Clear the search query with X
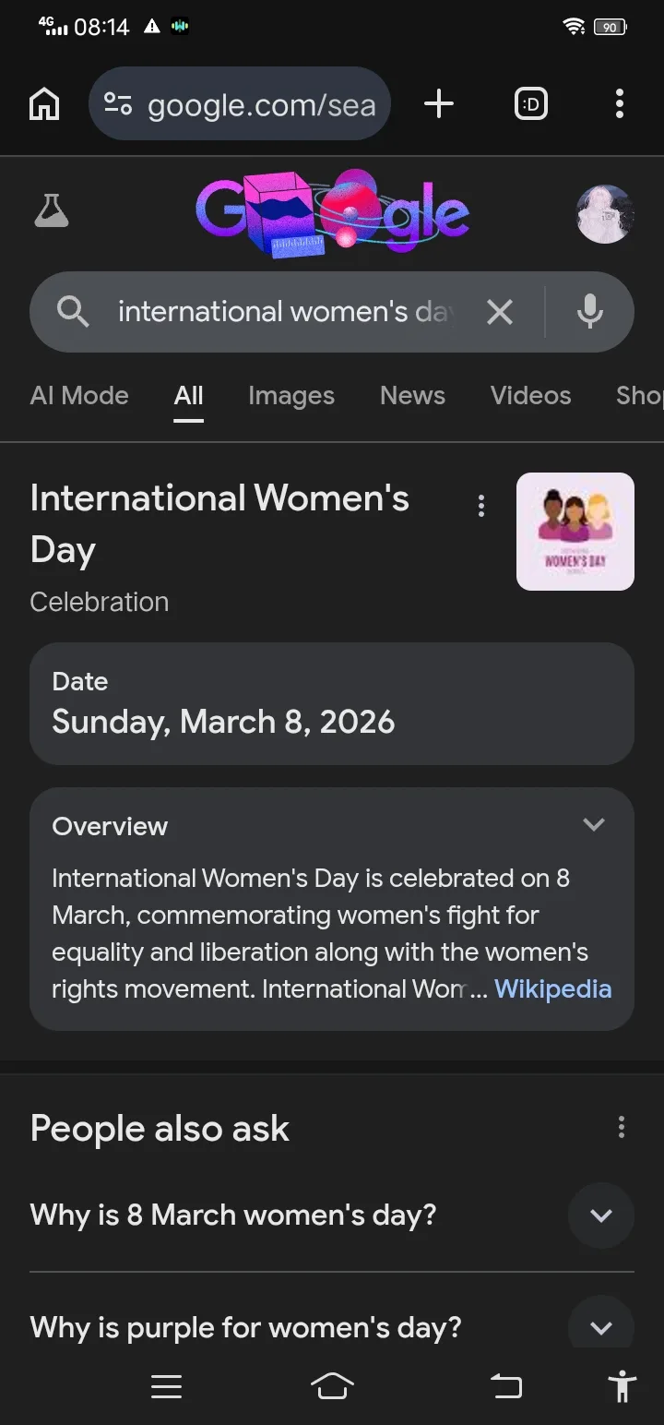Viewport: 664px width, 1425px height. tap(500, 313)
